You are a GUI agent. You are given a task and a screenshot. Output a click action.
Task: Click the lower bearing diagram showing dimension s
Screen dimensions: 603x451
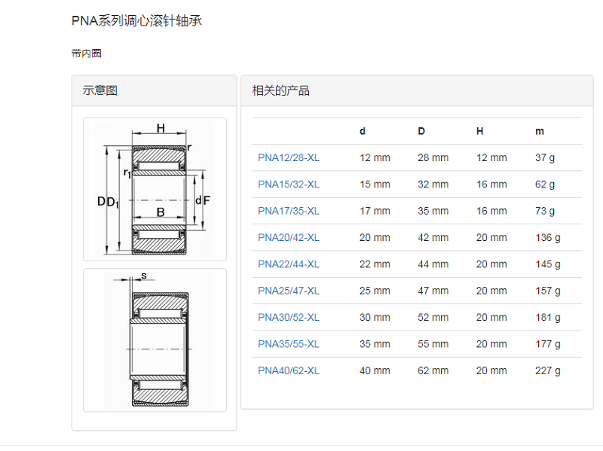155,340
